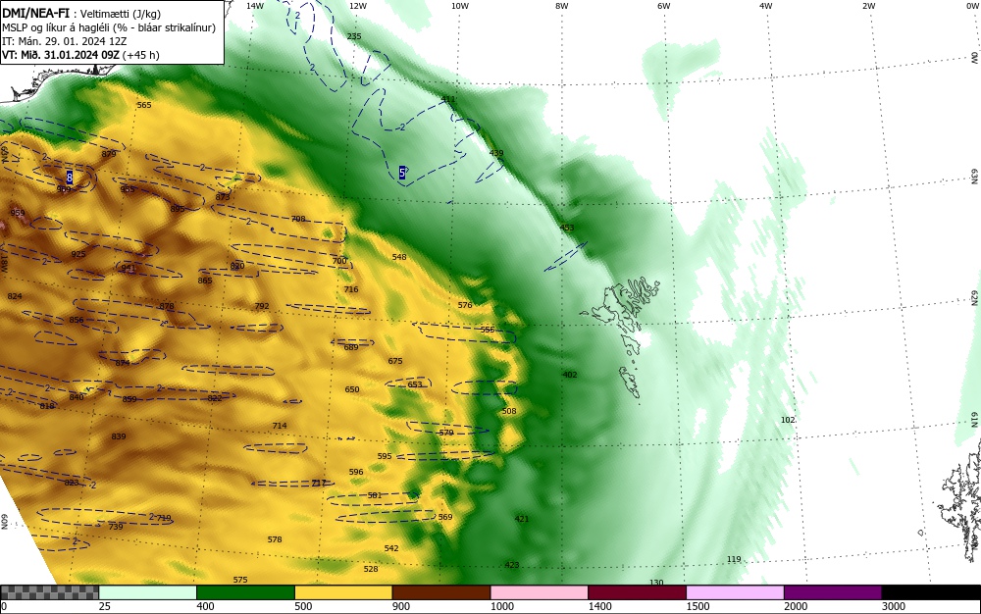Click the legend value '500'

pos(303,606)
